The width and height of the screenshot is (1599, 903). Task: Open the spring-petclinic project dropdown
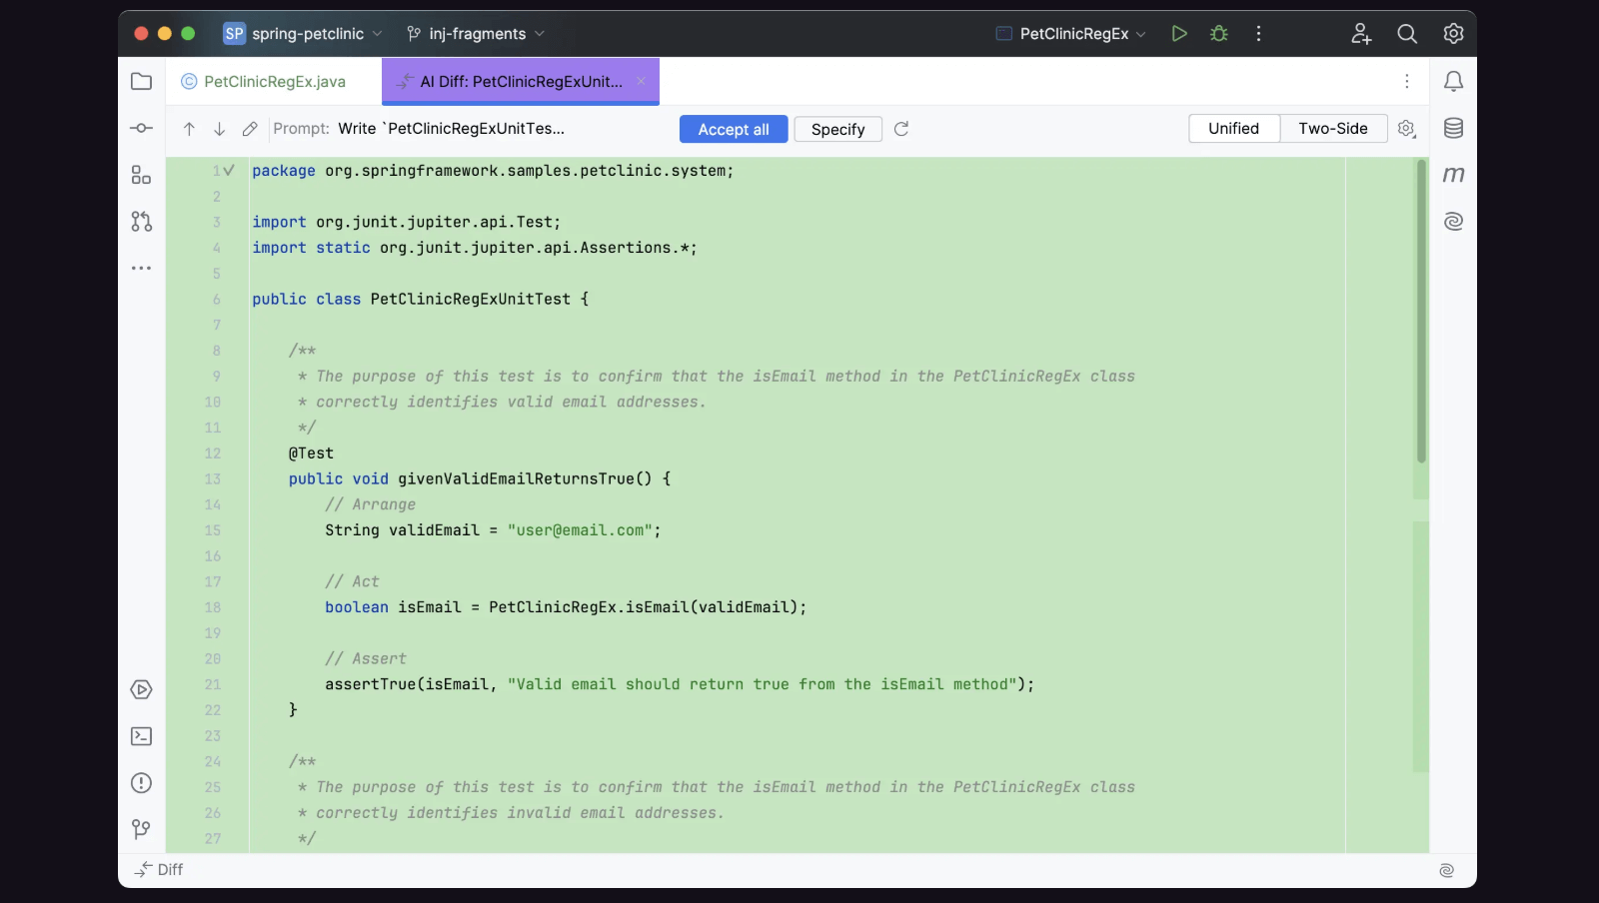click(300, 33)
